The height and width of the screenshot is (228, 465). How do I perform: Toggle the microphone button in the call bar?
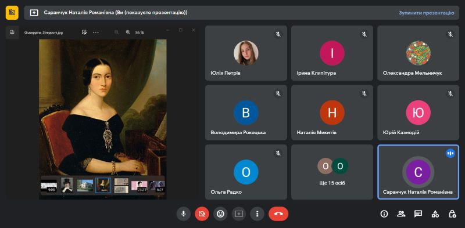[184, 214]
